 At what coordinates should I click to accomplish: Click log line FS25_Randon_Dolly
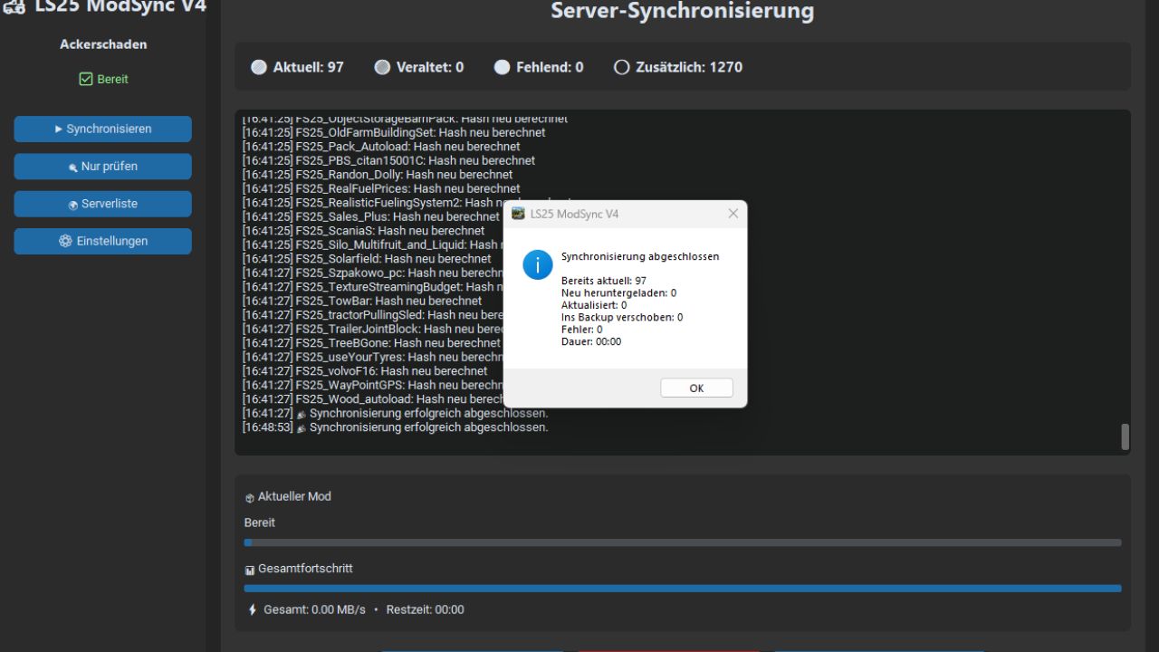click(x=378, y=175)
